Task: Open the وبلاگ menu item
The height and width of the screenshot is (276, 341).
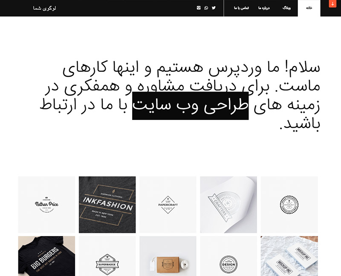Action: point(286,8)
